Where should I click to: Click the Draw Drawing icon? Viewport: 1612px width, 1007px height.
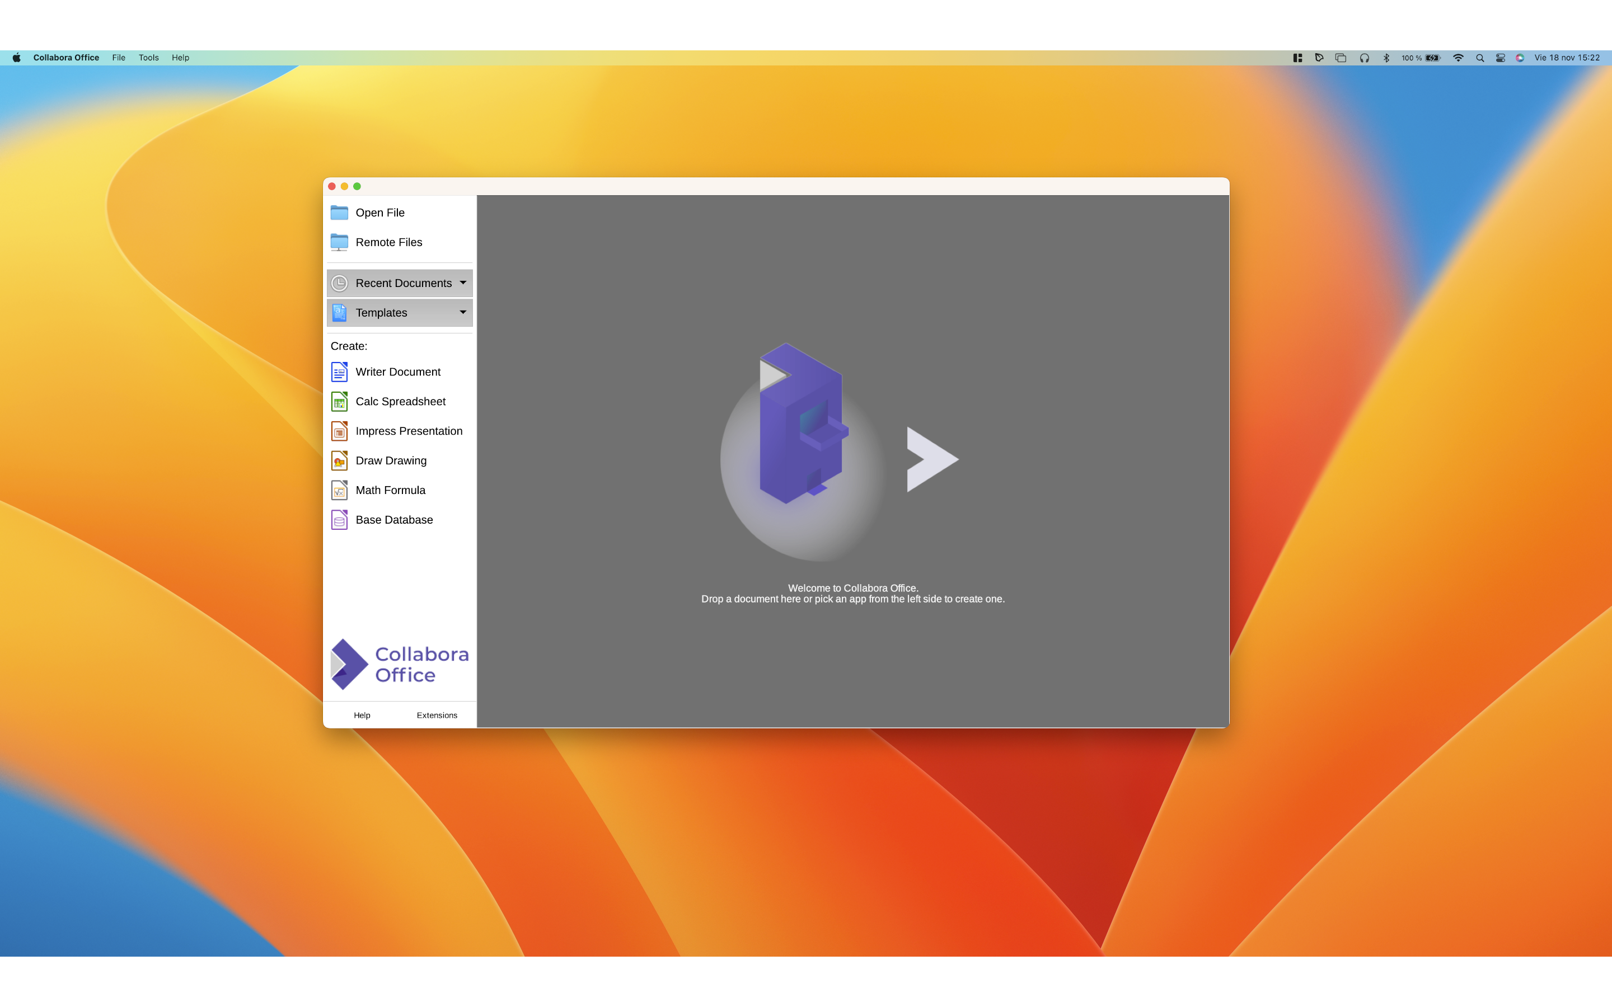339,461
